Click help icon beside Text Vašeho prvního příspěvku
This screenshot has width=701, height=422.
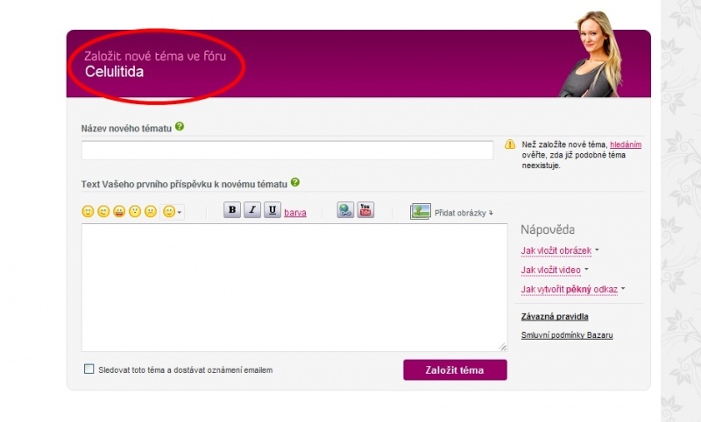(x=295, y=182)
